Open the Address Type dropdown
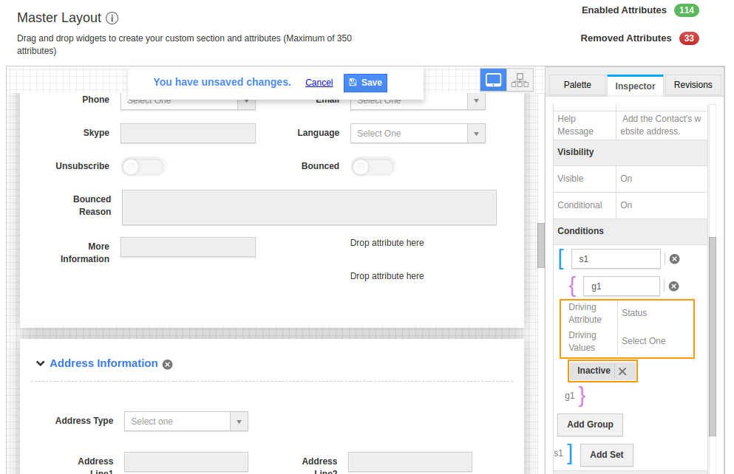This screenshot has width=734, height=474. click(x=186, y=422)
